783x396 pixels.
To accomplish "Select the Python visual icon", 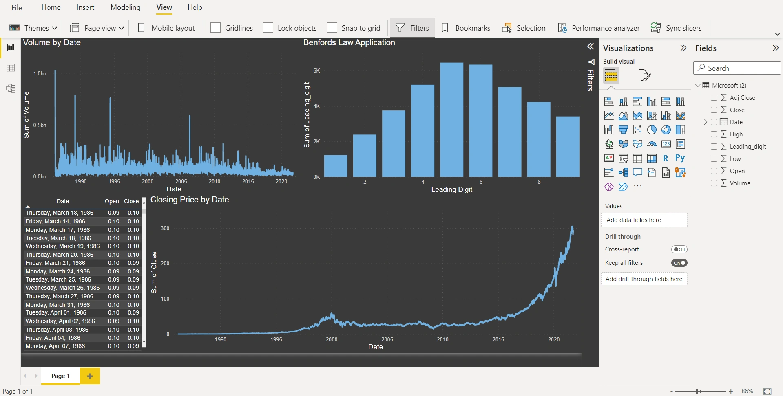I will [680, 158].
